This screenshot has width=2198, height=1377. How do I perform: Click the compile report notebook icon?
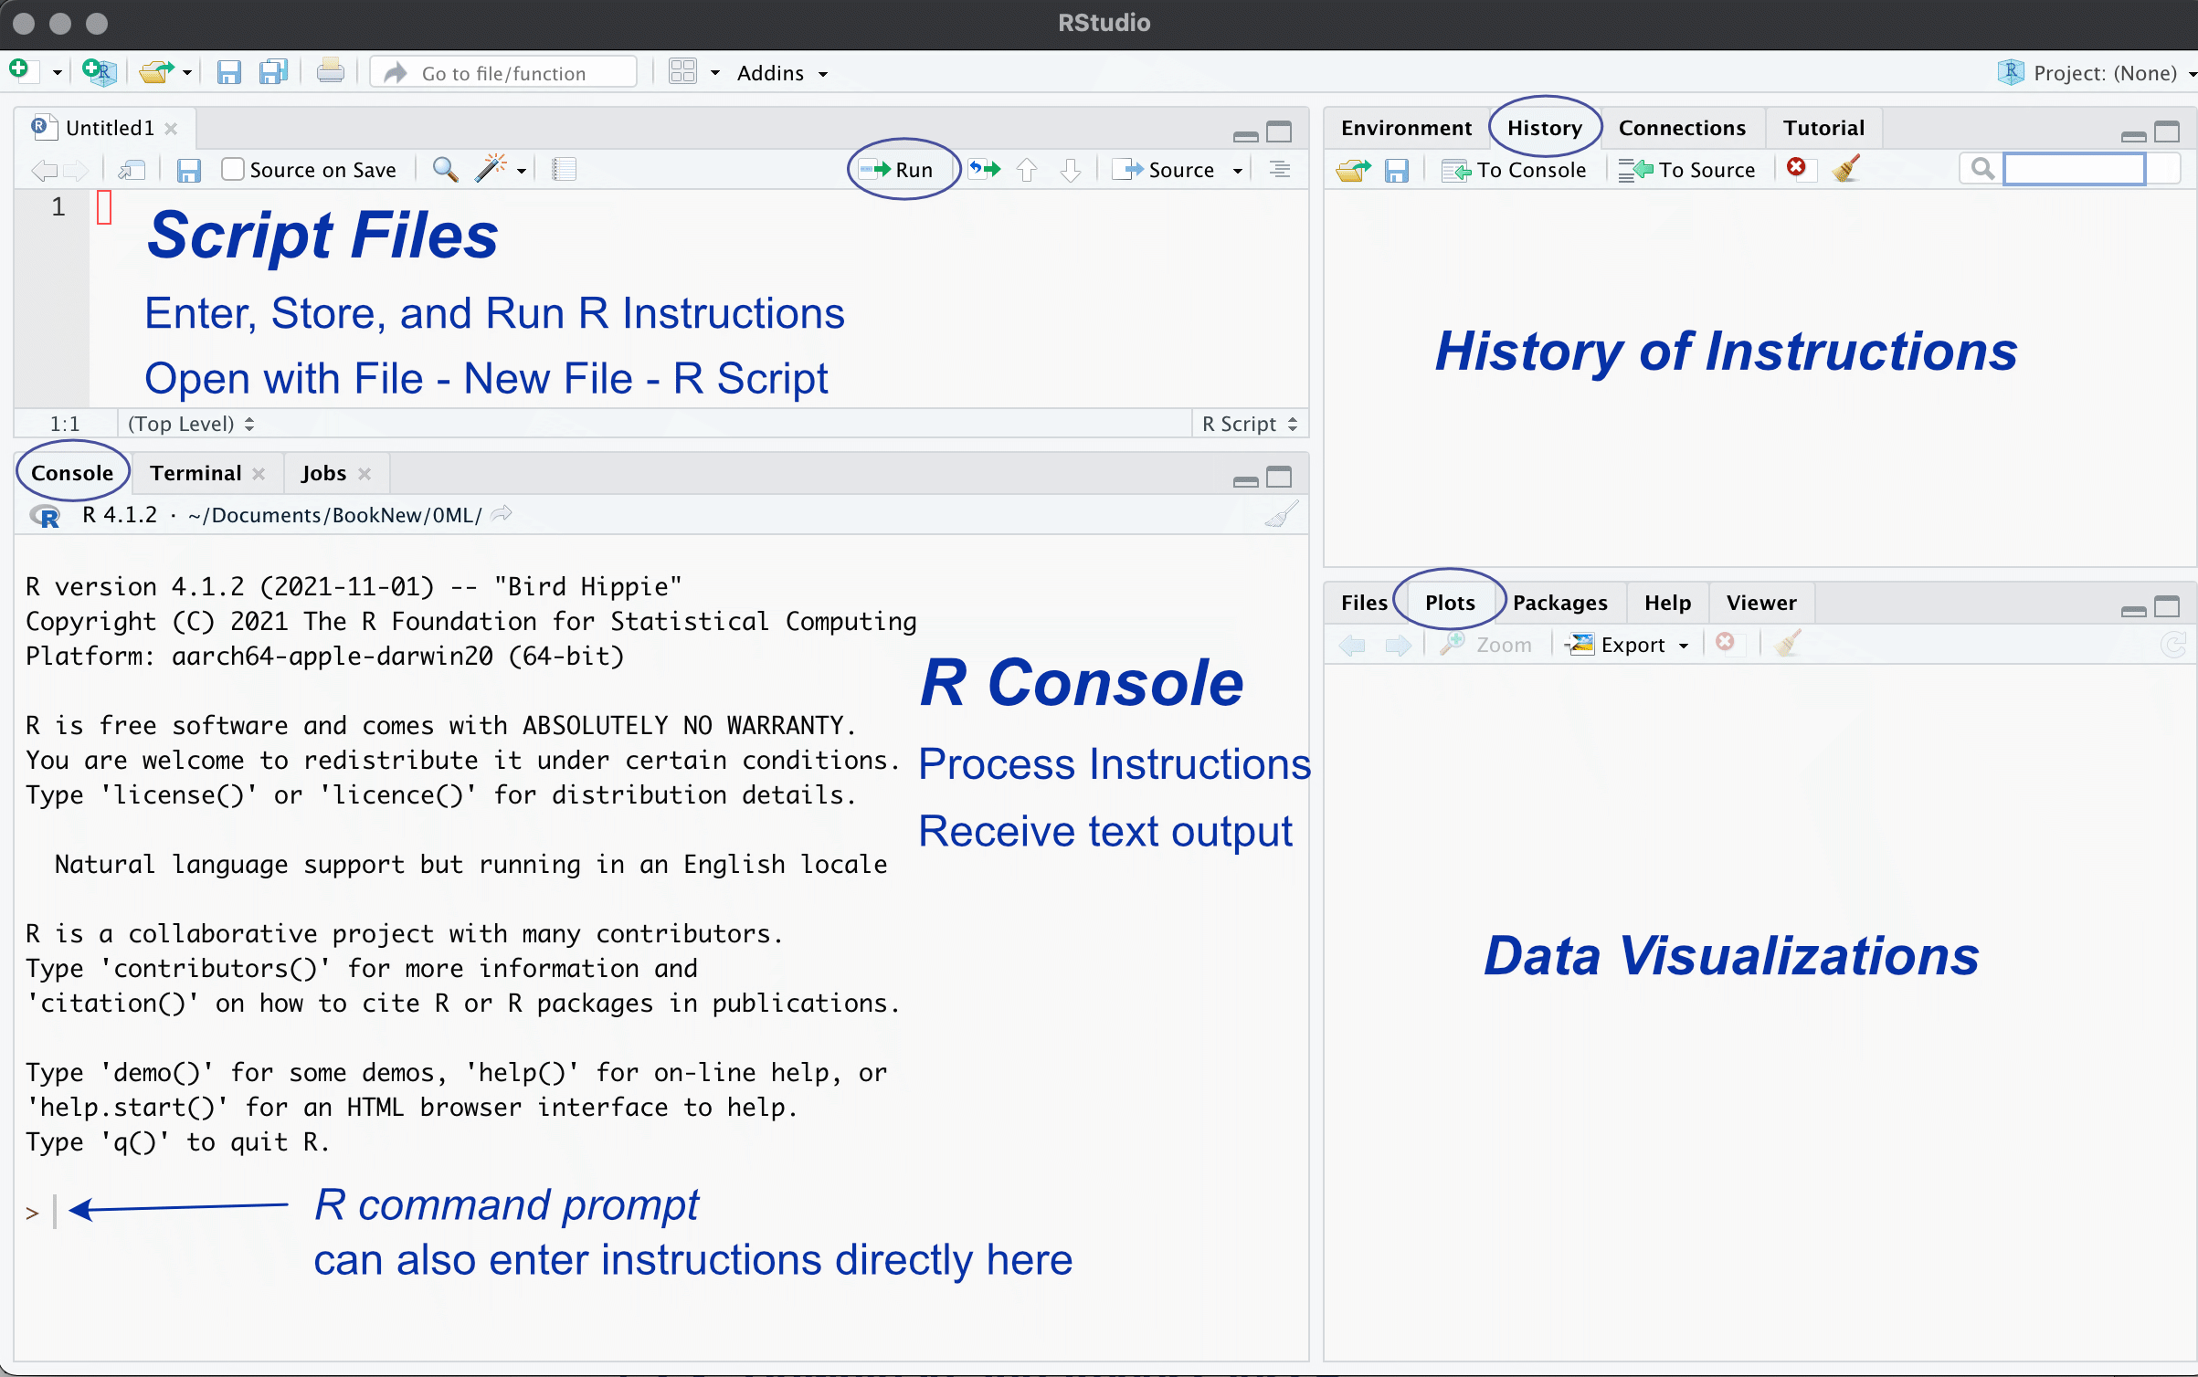[x=564, y=169]
